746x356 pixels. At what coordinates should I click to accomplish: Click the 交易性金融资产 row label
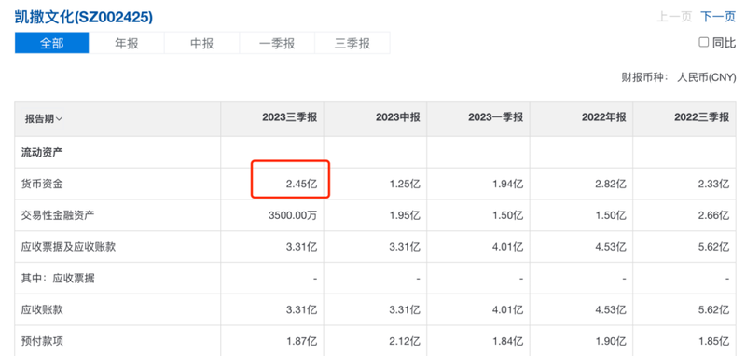(x=58, y=215)
